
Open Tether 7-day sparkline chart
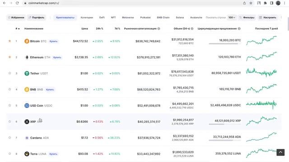(x=261, y=72)
